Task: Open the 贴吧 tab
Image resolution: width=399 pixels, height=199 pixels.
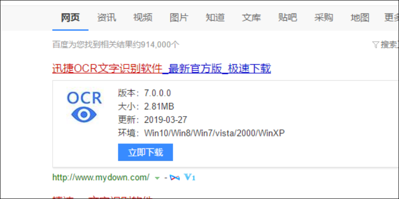Action: [287, 17]
